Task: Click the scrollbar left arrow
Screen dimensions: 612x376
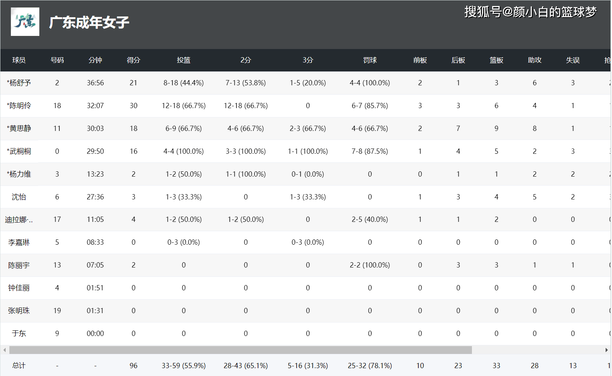Action: pyautogui.click(x=4, y=350)
